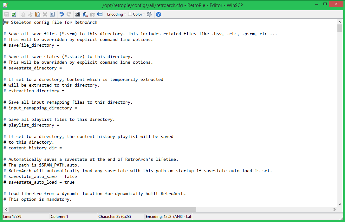Click the Reload file icon
Screen dimensions: 345x222
[x=14, y=14]
